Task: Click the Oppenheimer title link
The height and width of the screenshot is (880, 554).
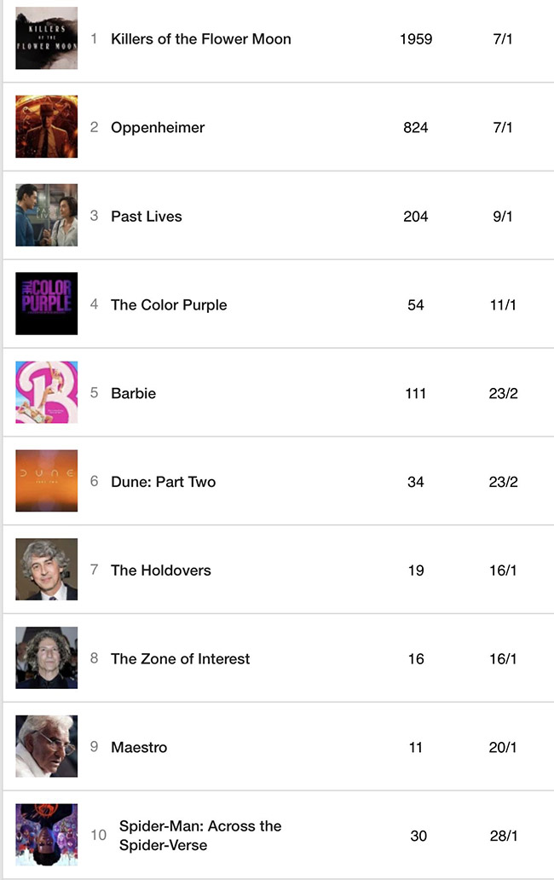Action: coord(158,128)
